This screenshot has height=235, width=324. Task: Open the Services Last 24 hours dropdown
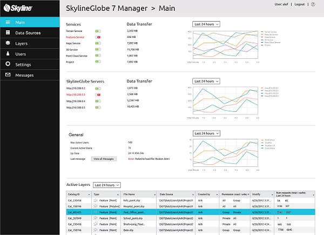pos(206,24)
